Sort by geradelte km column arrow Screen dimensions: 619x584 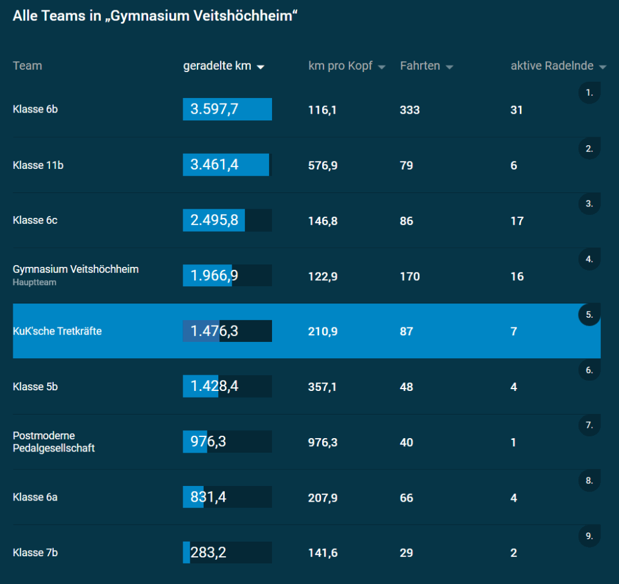click(x=261, y=67)
